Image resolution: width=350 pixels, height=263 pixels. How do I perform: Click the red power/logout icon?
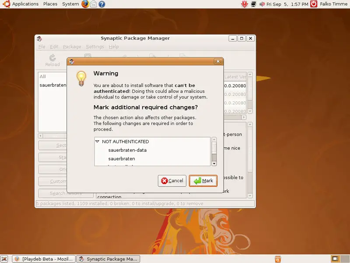[314, 4]
